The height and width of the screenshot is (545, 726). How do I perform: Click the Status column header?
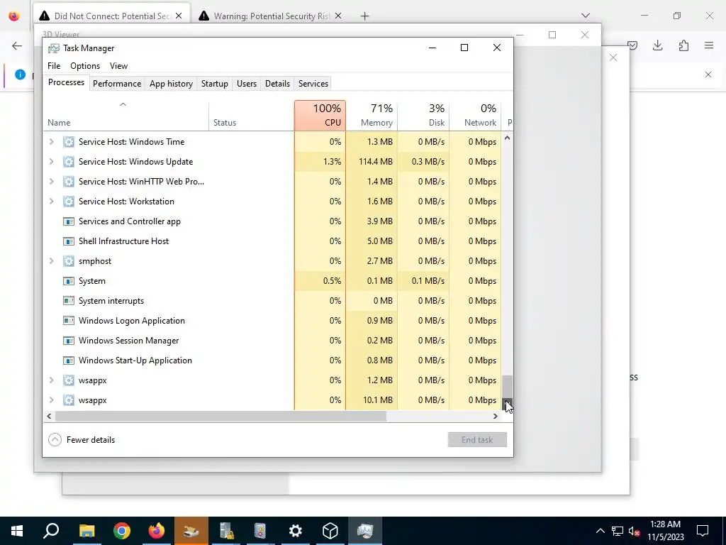252,116
